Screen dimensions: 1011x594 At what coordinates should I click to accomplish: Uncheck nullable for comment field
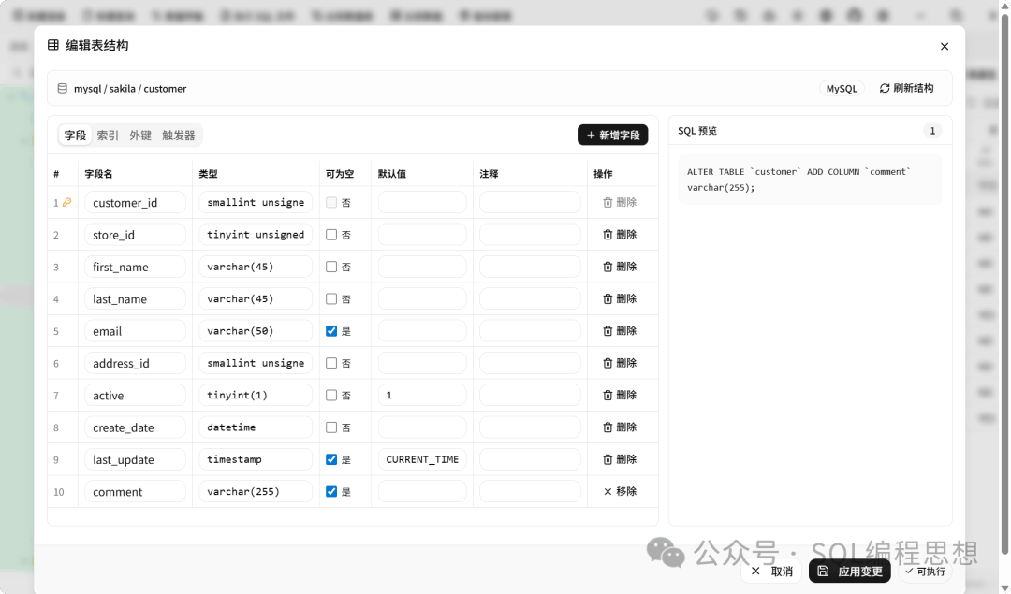[x=331, y=491]
